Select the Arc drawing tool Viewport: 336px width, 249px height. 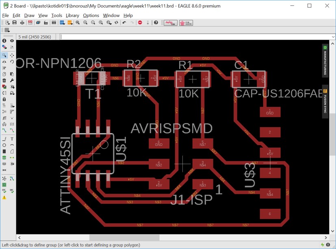[12, 145]
